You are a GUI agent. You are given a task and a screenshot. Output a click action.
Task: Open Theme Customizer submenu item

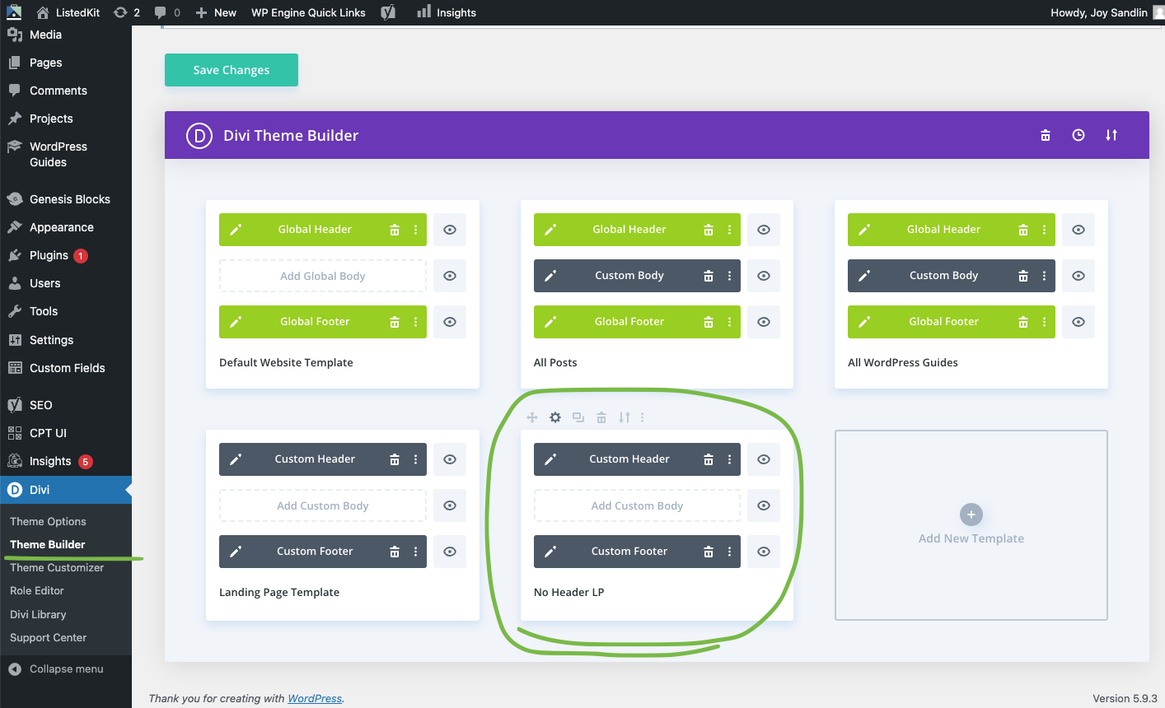[x=57, y=567]
